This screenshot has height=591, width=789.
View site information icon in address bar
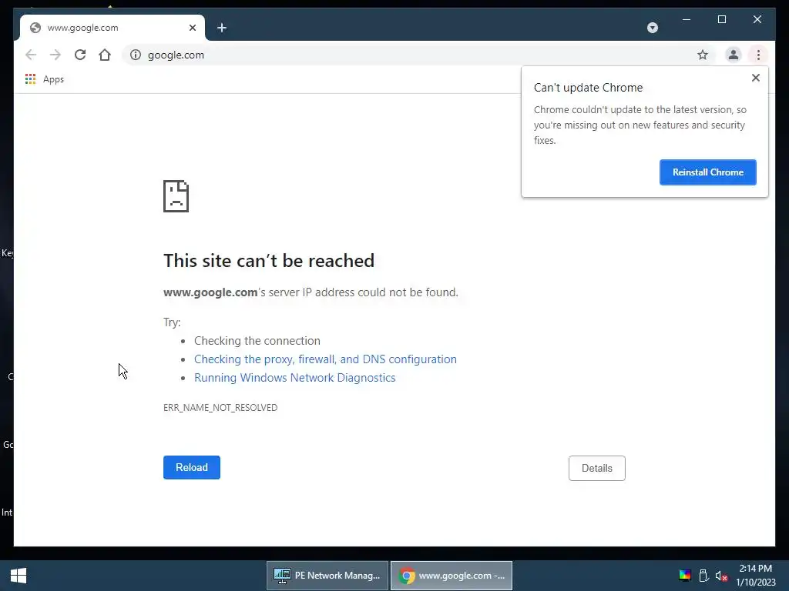coord(136,55)
